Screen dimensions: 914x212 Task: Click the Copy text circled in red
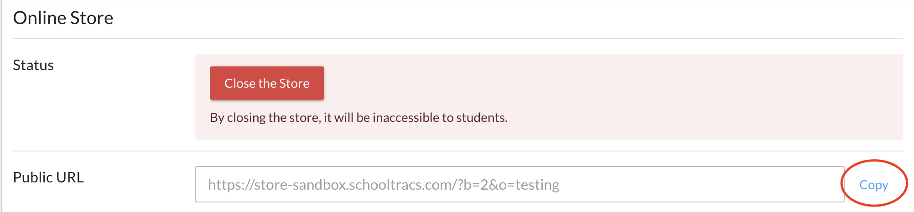click(x=873, y=185)
